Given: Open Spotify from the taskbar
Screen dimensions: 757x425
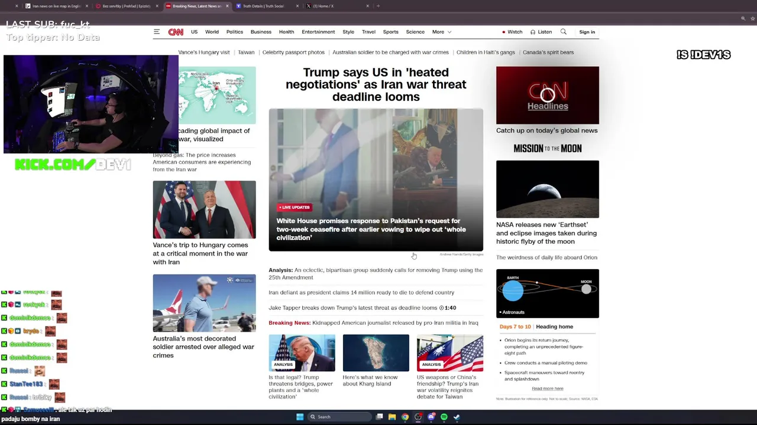Looking at the screenshot, I should click(444, 417).
